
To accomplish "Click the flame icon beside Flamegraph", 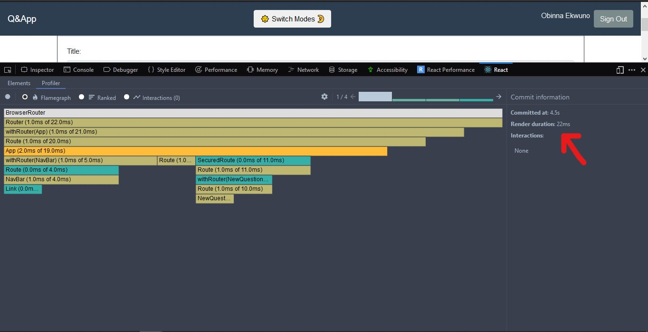I will 35,97.
